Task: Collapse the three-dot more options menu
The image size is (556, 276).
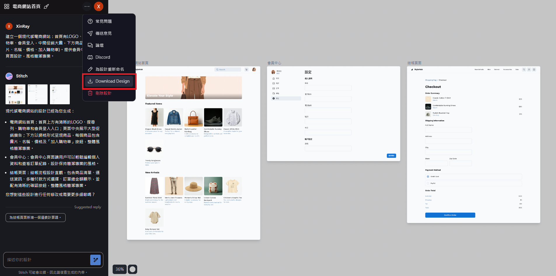Action: tap(87, 6)
